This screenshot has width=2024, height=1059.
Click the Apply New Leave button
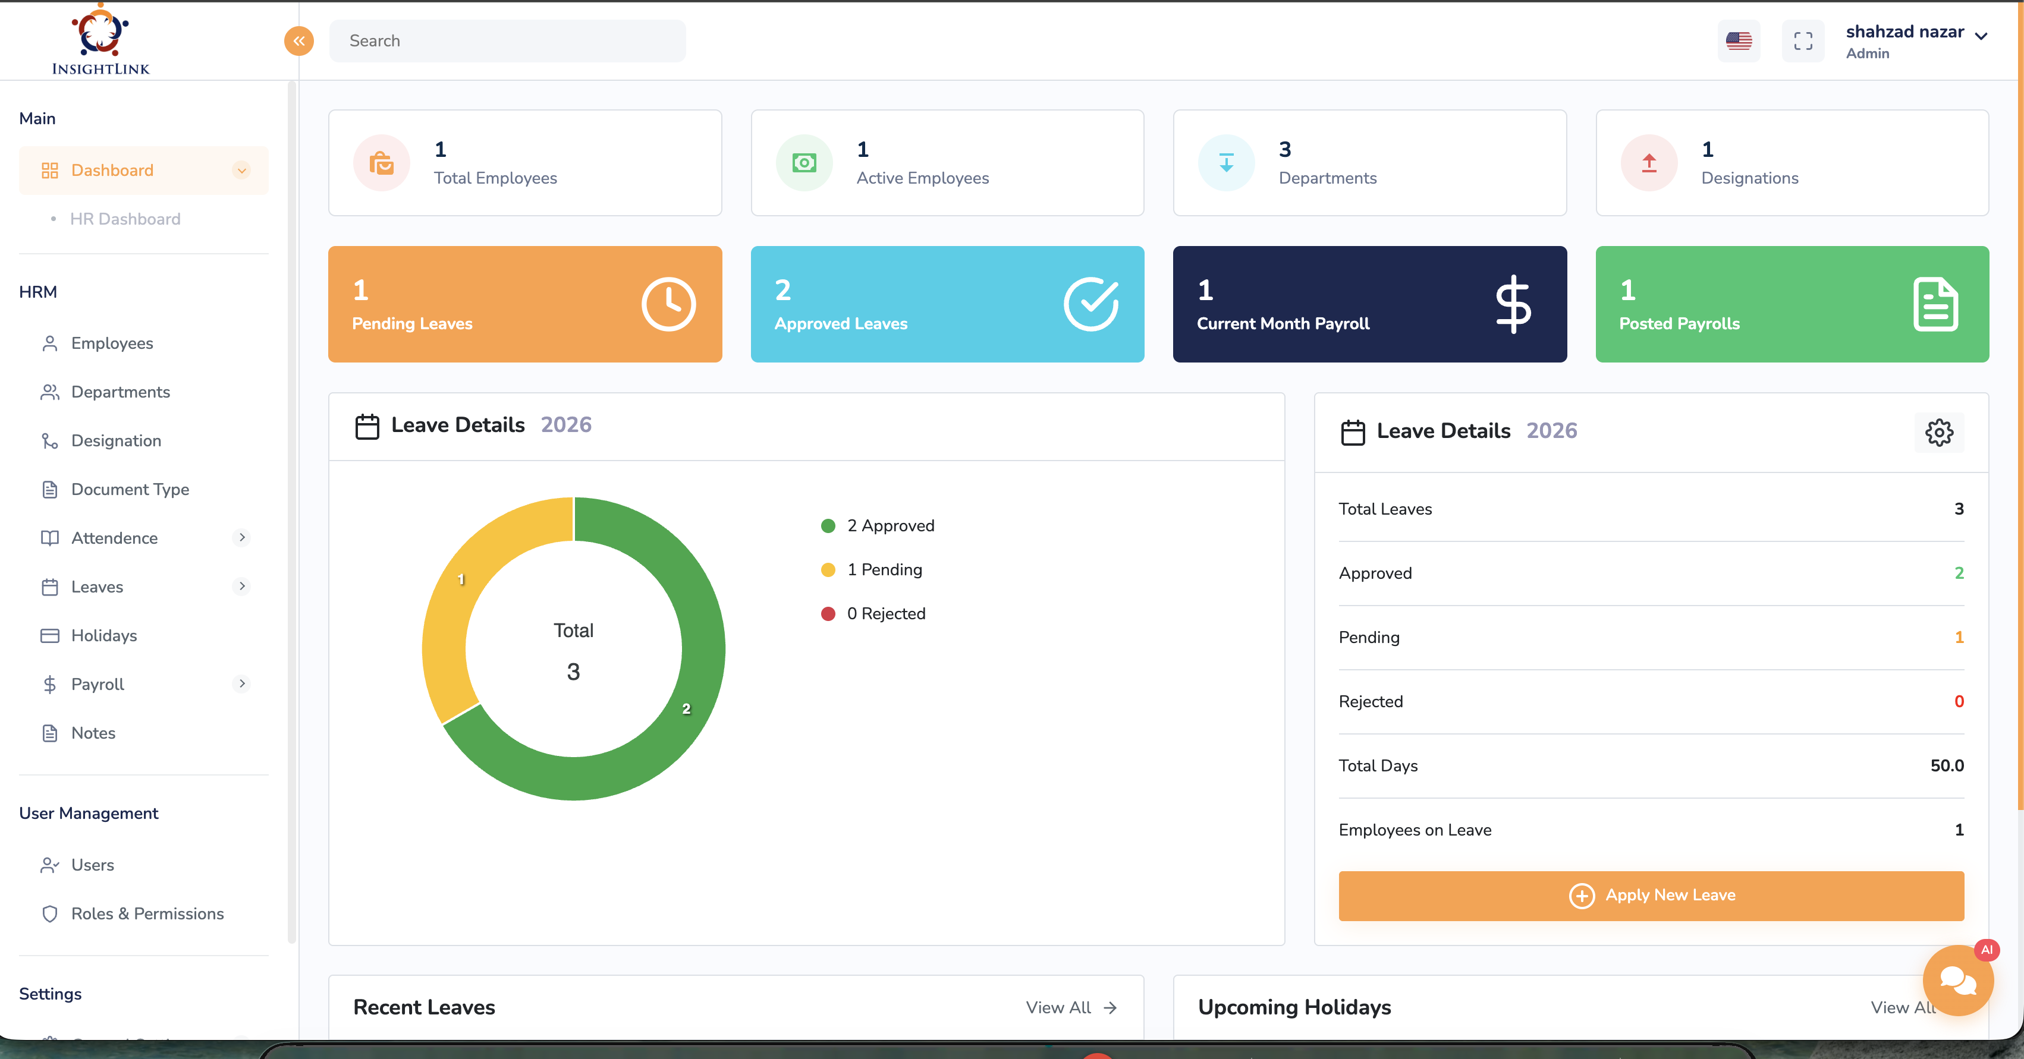pos(1651,896)
